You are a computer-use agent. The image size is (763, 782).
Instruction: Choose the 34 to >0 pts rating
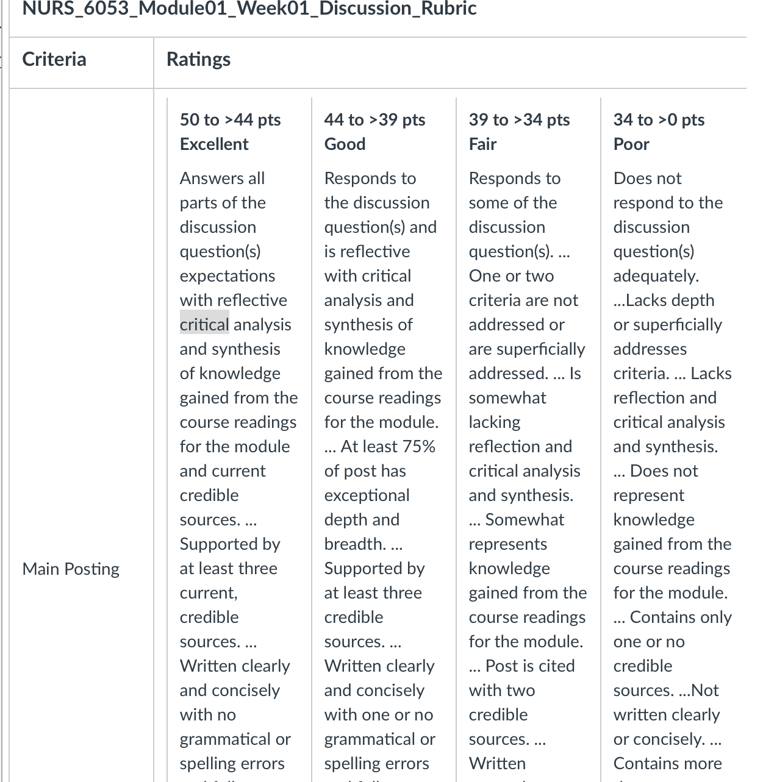coord(659,119)
